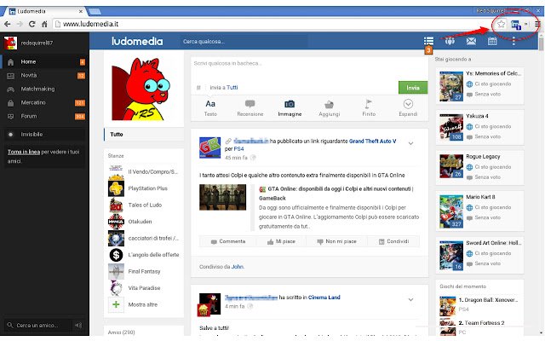Viewport: 545px width, 341px height.
Task: Choose Immagine post type
Action: click(290, 108)
